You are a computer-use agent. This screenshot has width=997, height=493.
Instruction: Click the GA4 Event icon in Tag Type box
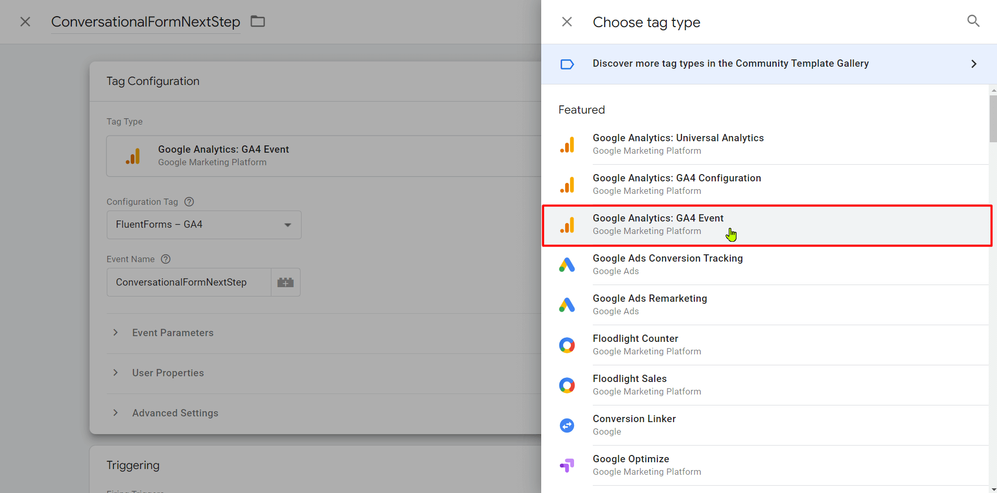coord(133,156)
